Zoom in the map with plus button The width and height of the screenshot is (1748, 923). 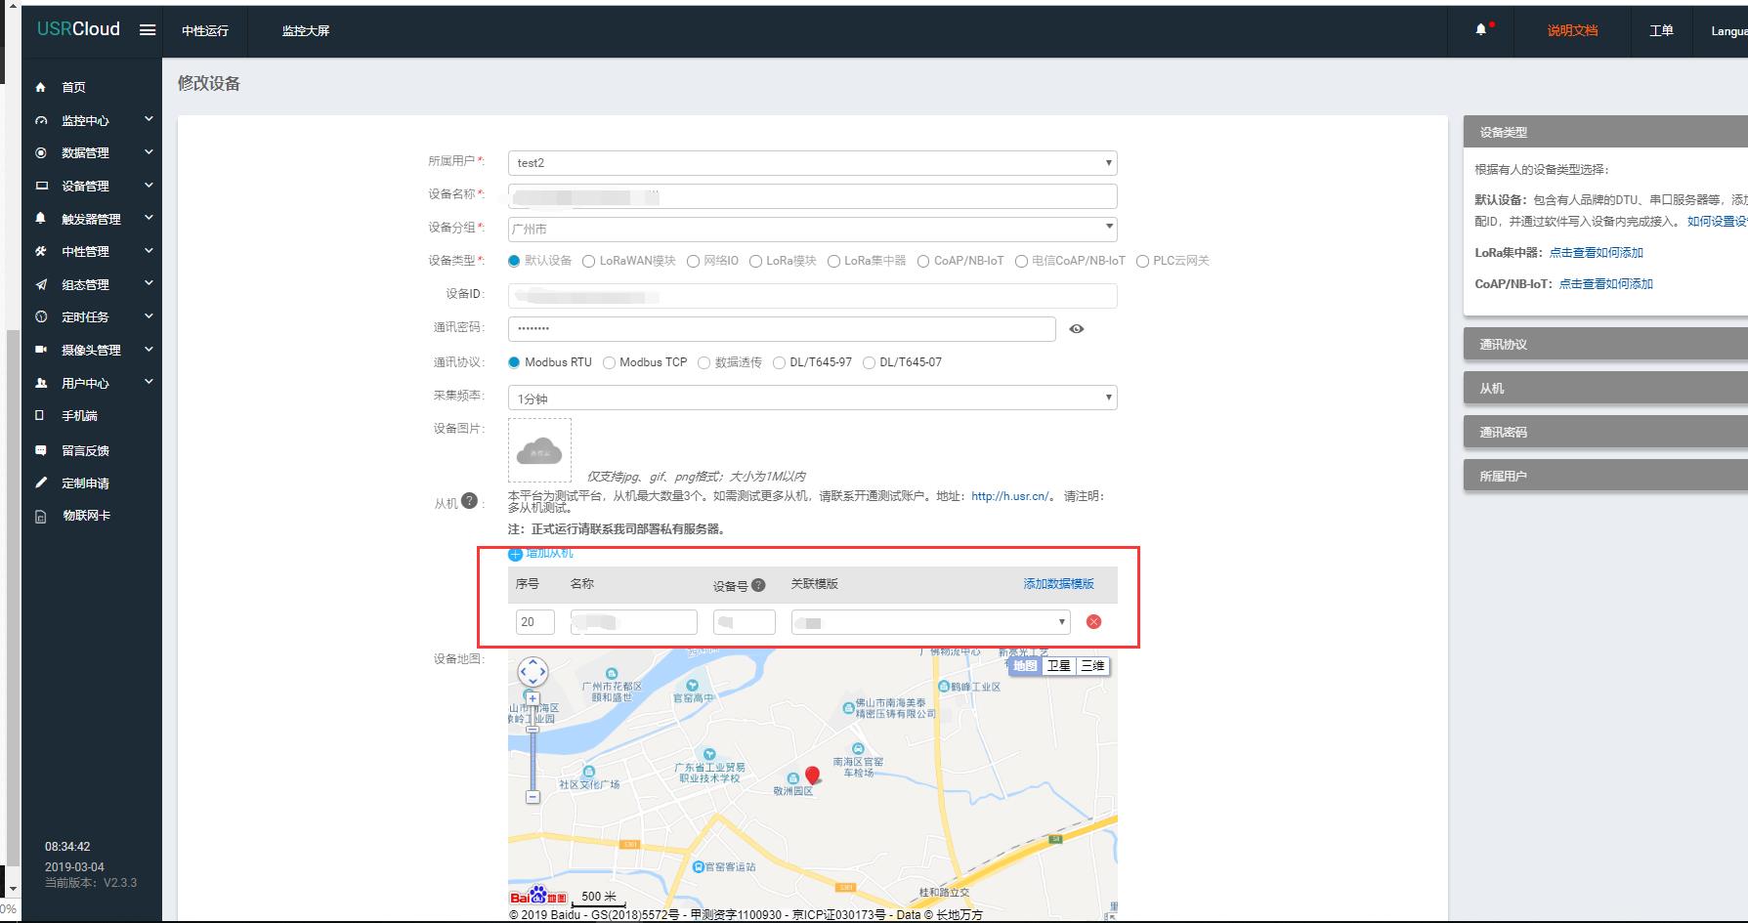point(533,699)
